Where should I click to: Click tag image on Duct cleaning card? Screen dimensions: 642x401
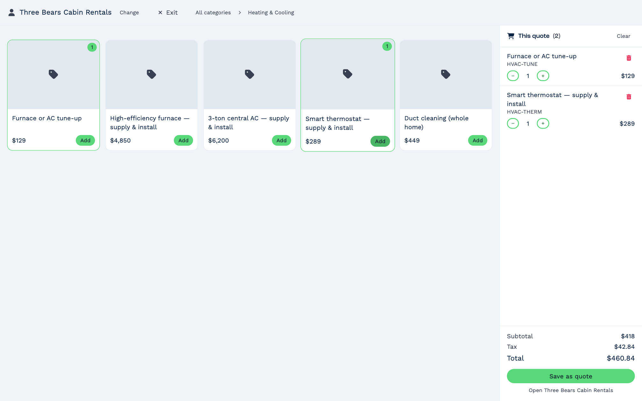pos(446,74)
